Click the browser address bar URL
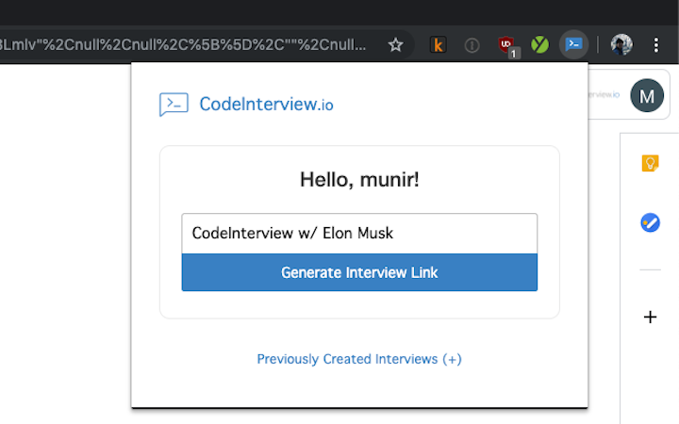Viewport: 679px width, 424px height. click(x=189, y=44)
